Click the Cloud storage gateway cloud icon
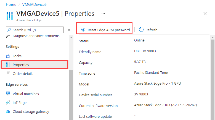The image size is (215, 120). point(8,112)
